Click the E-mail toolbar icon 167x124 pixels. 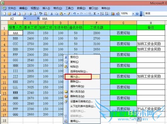(x=24, y=14)
